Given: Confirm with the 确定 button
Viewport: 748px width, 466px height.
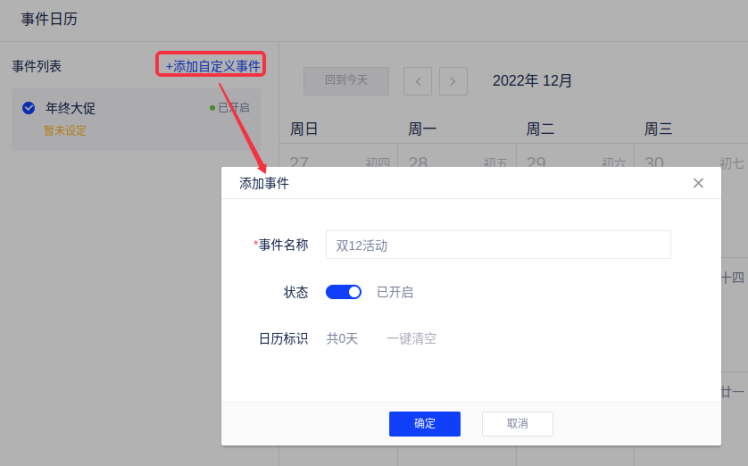Looking at the screenshot, I should (425, 423).
